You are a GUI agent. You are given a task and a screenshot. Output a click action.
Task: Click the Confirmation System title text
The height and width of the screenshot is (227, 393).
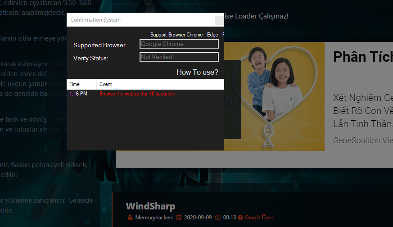tap(95, 20)
